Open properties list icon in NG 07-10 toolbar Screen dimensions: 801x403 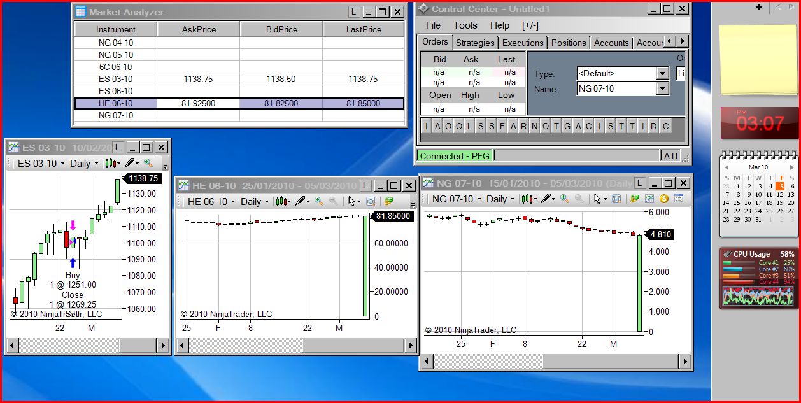point(679,199)
